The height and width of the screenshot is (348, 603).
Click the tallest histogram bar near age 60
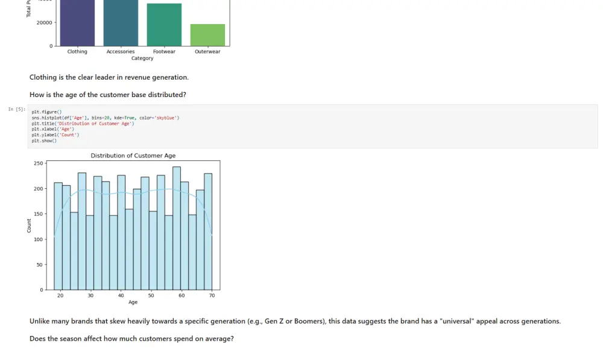177,228
